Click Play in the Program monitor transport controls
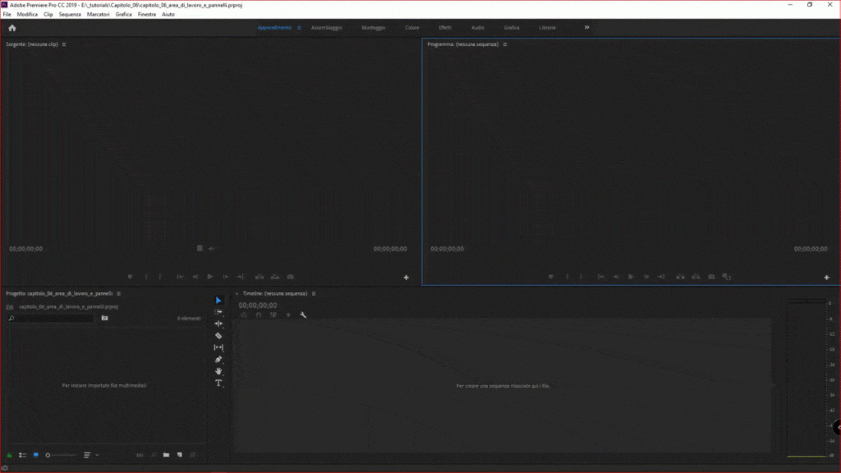This screenshot has height=473, width=841. [630, 277]
